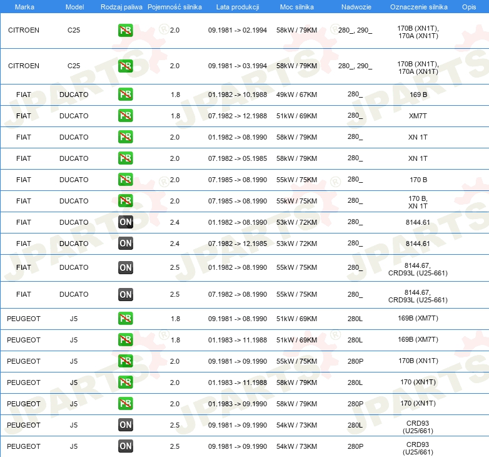Click petrol icon for Fiat Ducato 49kW row
Image resolution: width=489 pixels, height=457 pixels.
click(x=125, y=95)
